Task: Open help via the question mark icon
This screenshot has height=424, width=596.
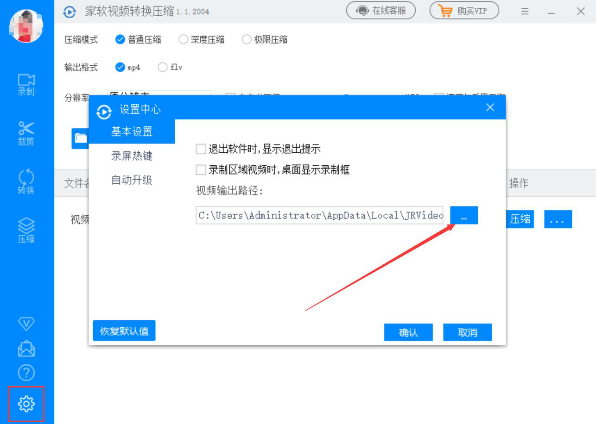Action: tap(26, 373)
